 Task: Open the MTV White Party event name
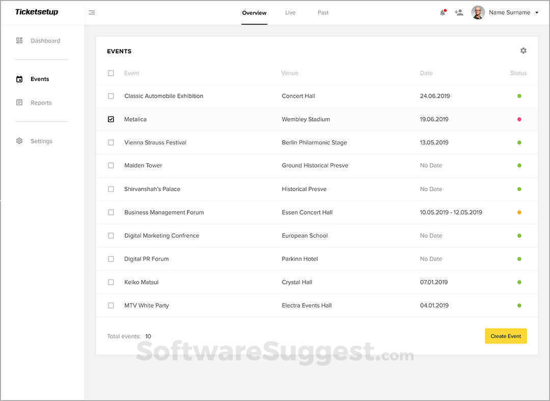(147, 306)
